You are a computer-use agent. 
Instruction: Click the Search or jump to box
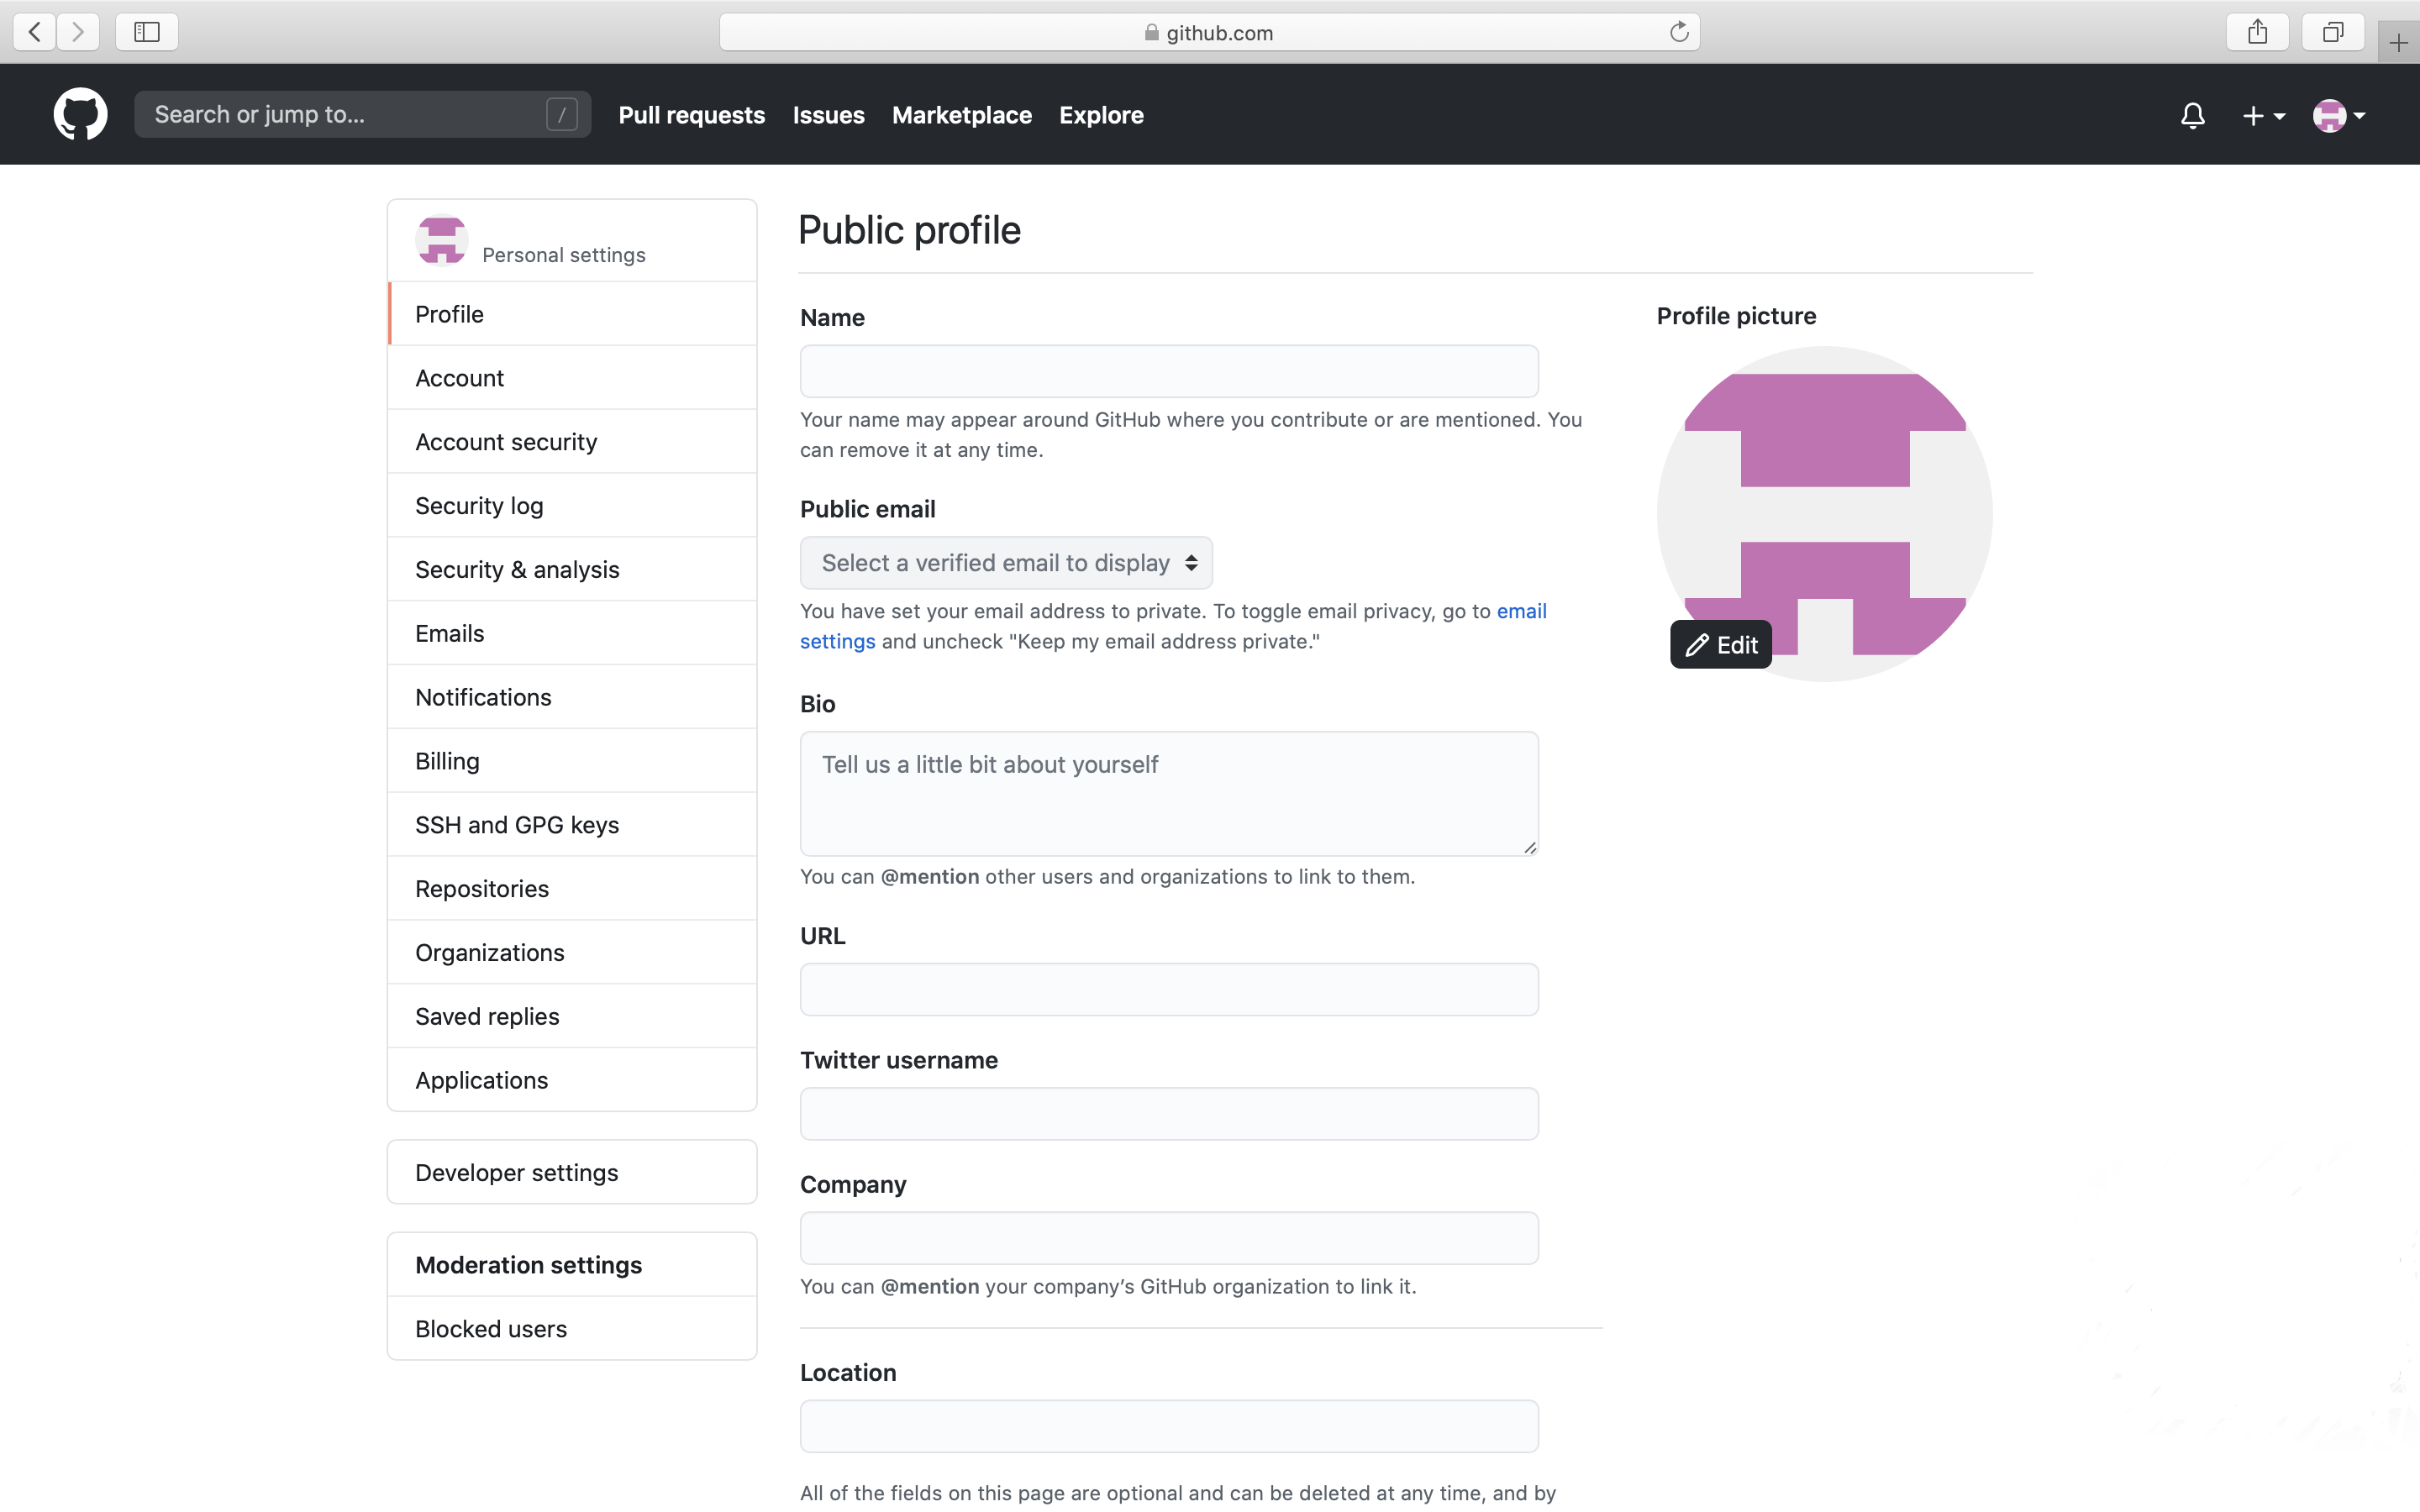[x=345, y=115]
